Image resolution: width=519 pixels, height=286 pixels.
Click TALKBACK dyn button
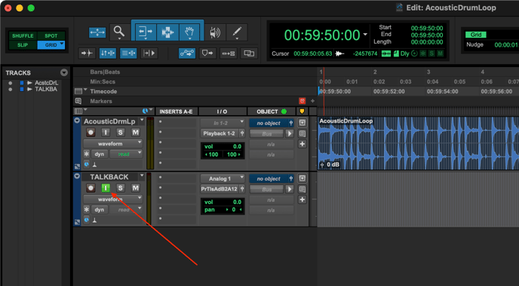pos(100,209)
